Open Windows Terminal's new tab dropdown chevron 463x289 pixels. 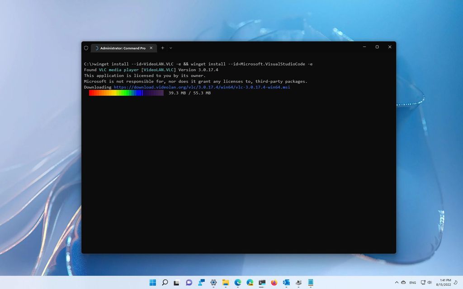170,48
